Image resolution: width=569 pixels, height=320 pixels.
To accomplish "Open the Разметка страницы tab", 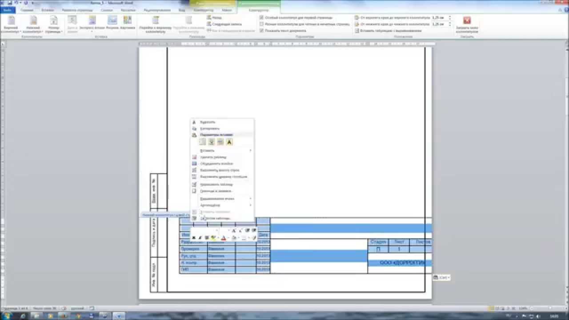I will point(77,10).
